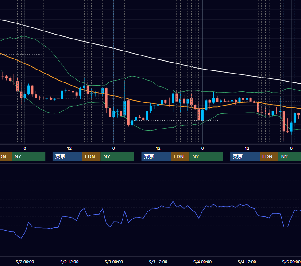Click hour label 12 above 5/3 12:00
301x266 pixels.
(158, 149)
